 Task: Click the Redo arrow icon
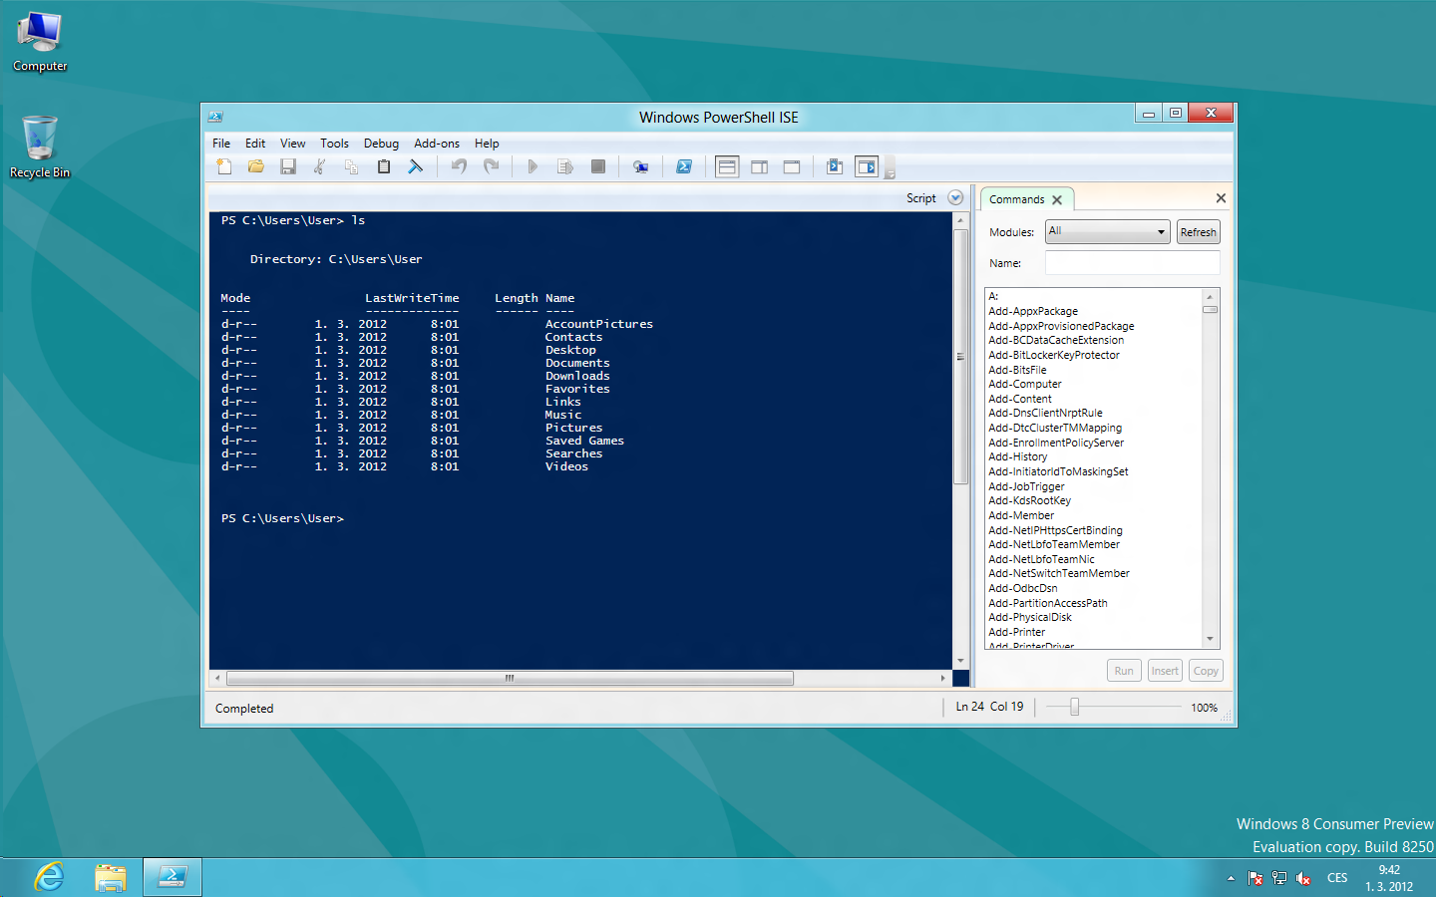pyautogui.click(x=491, y=166)
